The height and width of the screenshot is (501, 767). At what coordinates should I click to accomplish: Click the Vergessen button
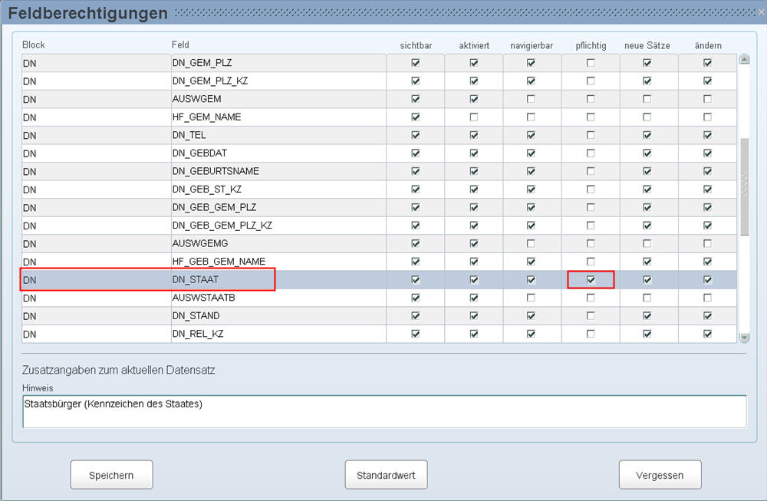tap(660, 475)
